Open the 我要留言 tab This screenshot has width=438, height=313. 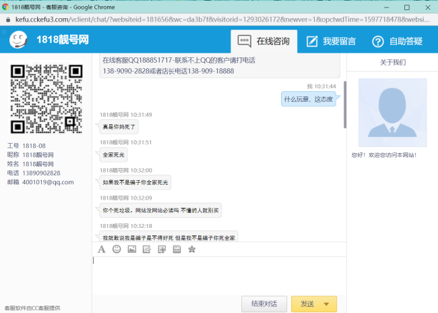[331, 41]
